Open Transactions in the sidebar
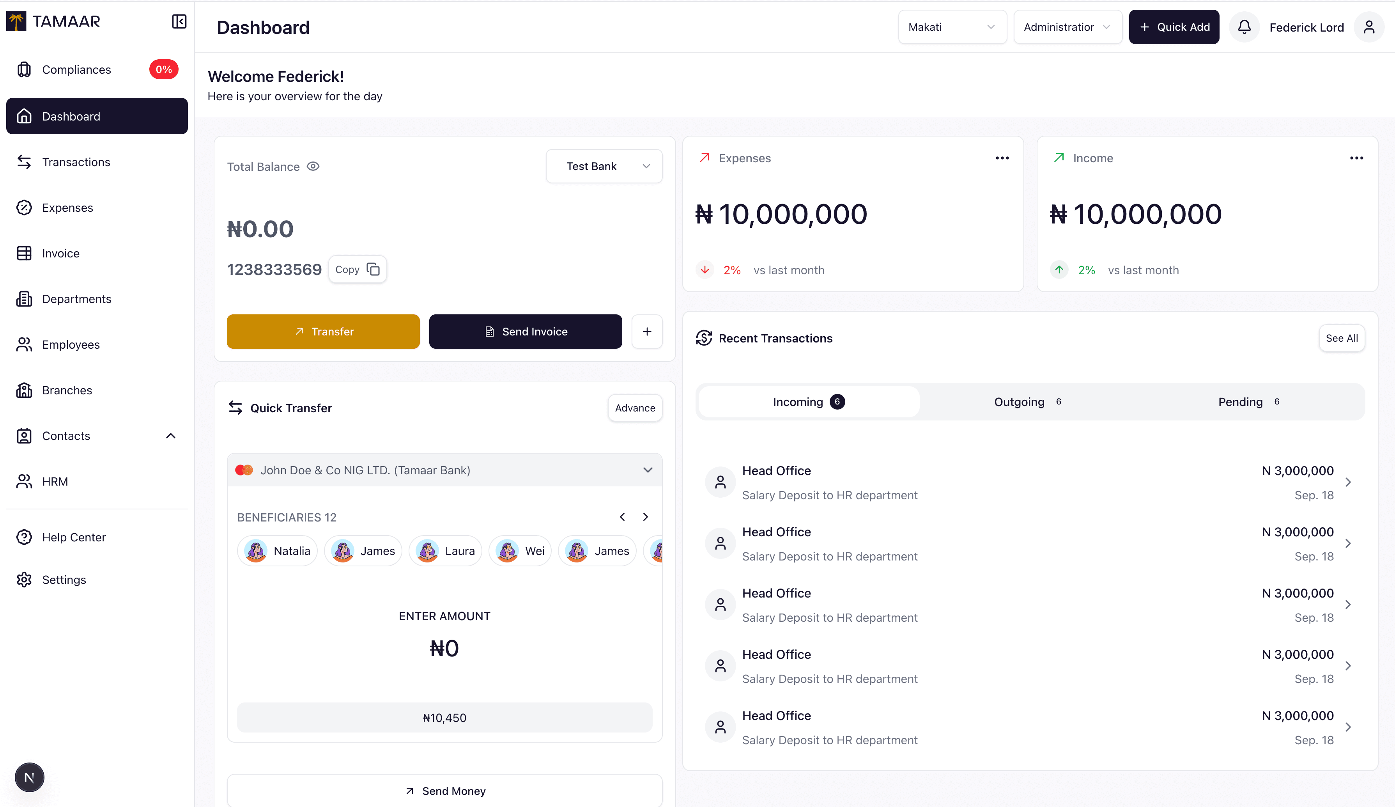Image resolution: width=1395 pixels, height=807 pixels. pyautogui.click(x=76, y=162)
